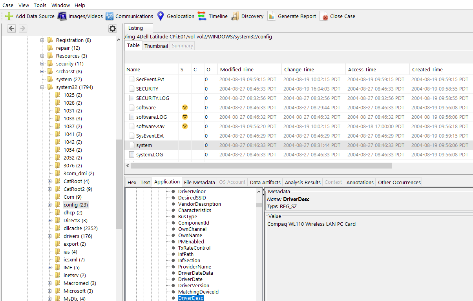Collapse the system32 folder node

pyautogui.click(x=42, y=87)
